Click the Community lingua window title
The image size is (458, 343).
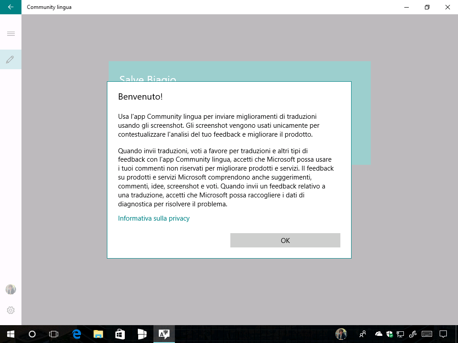click(x=49, y=7)
